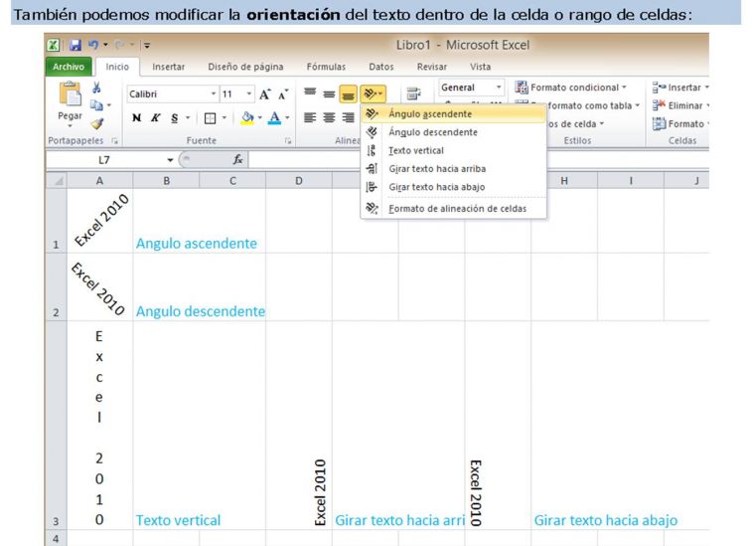Click the fill color yellow swatch bar
Image resolution: width=753 pixels, height=546 pixels.
coord(247,123)
